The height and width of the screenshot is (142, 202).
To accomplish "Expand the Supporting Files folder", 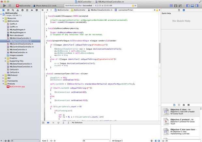I will 6,61.
